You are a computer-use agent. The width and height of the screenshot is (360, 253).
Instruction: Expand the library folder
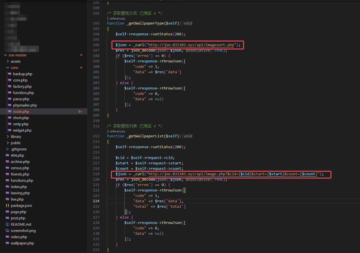pyautogui.click(x=8, y=136)
